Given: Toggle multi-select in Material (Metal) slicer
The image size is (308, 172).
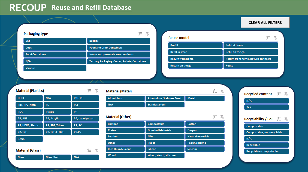Looking at the screenshot, I should [x=215, y=91].
